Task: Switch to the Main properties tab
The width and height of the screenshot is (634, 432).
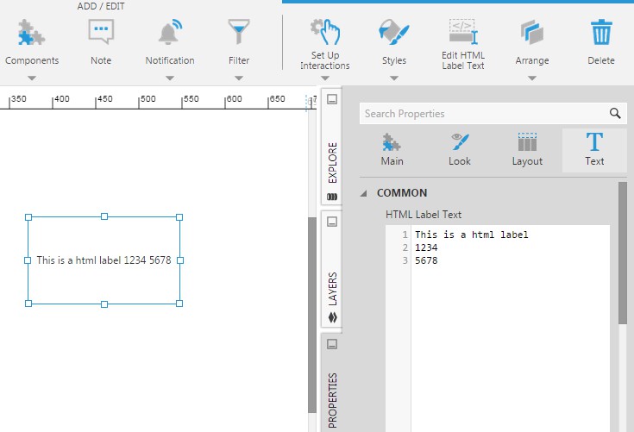Action: pyautogui.click(x=392, y=150)
